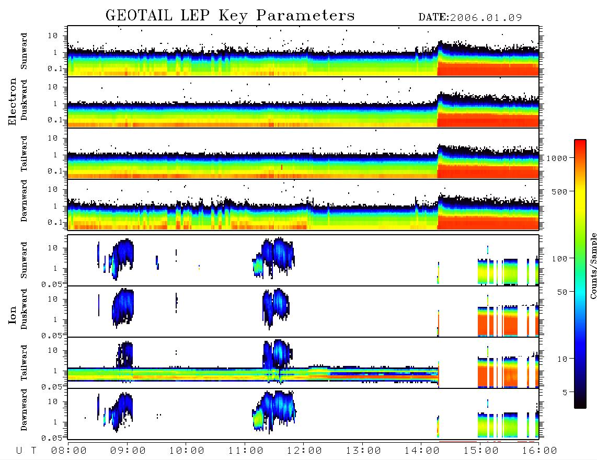Select the Electron 'Duskward' panel label
The width and height of the screenshot is (597, 460).
pos(24,100)
